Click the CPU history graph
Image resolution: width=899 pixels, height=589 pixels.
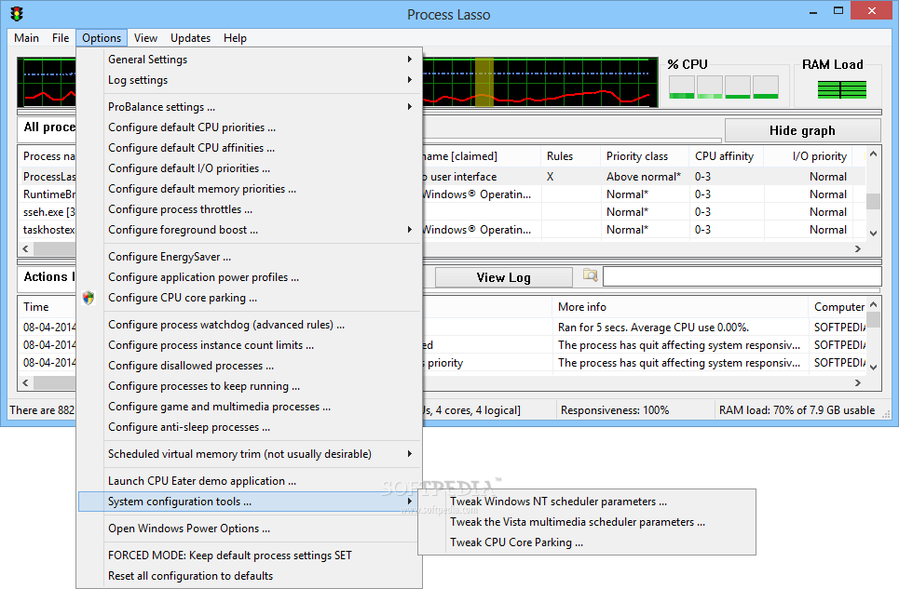540,82
